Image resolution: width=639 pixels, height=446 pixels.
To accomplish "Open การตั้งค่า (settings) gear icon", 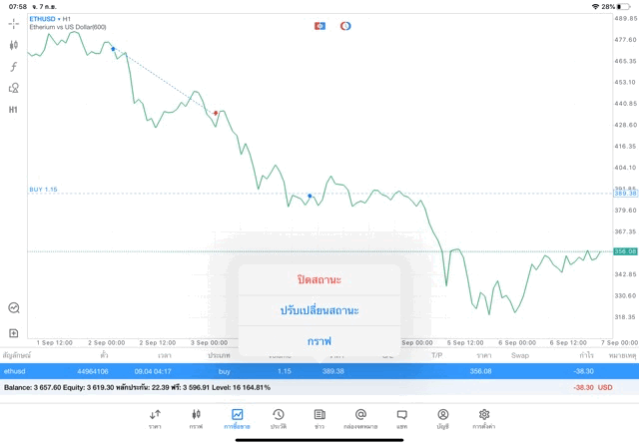I will pos(484,418).
